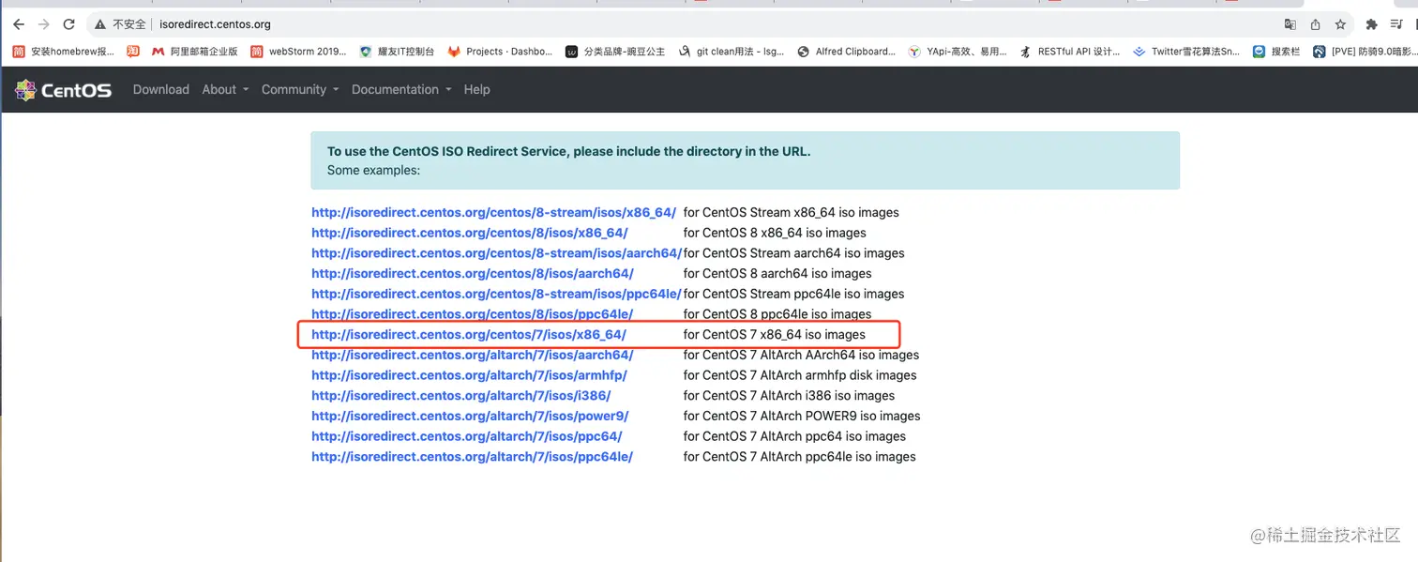1418x562 pixels.
Task: Reload the page with the refresh icon
Action: click(68, 24)
